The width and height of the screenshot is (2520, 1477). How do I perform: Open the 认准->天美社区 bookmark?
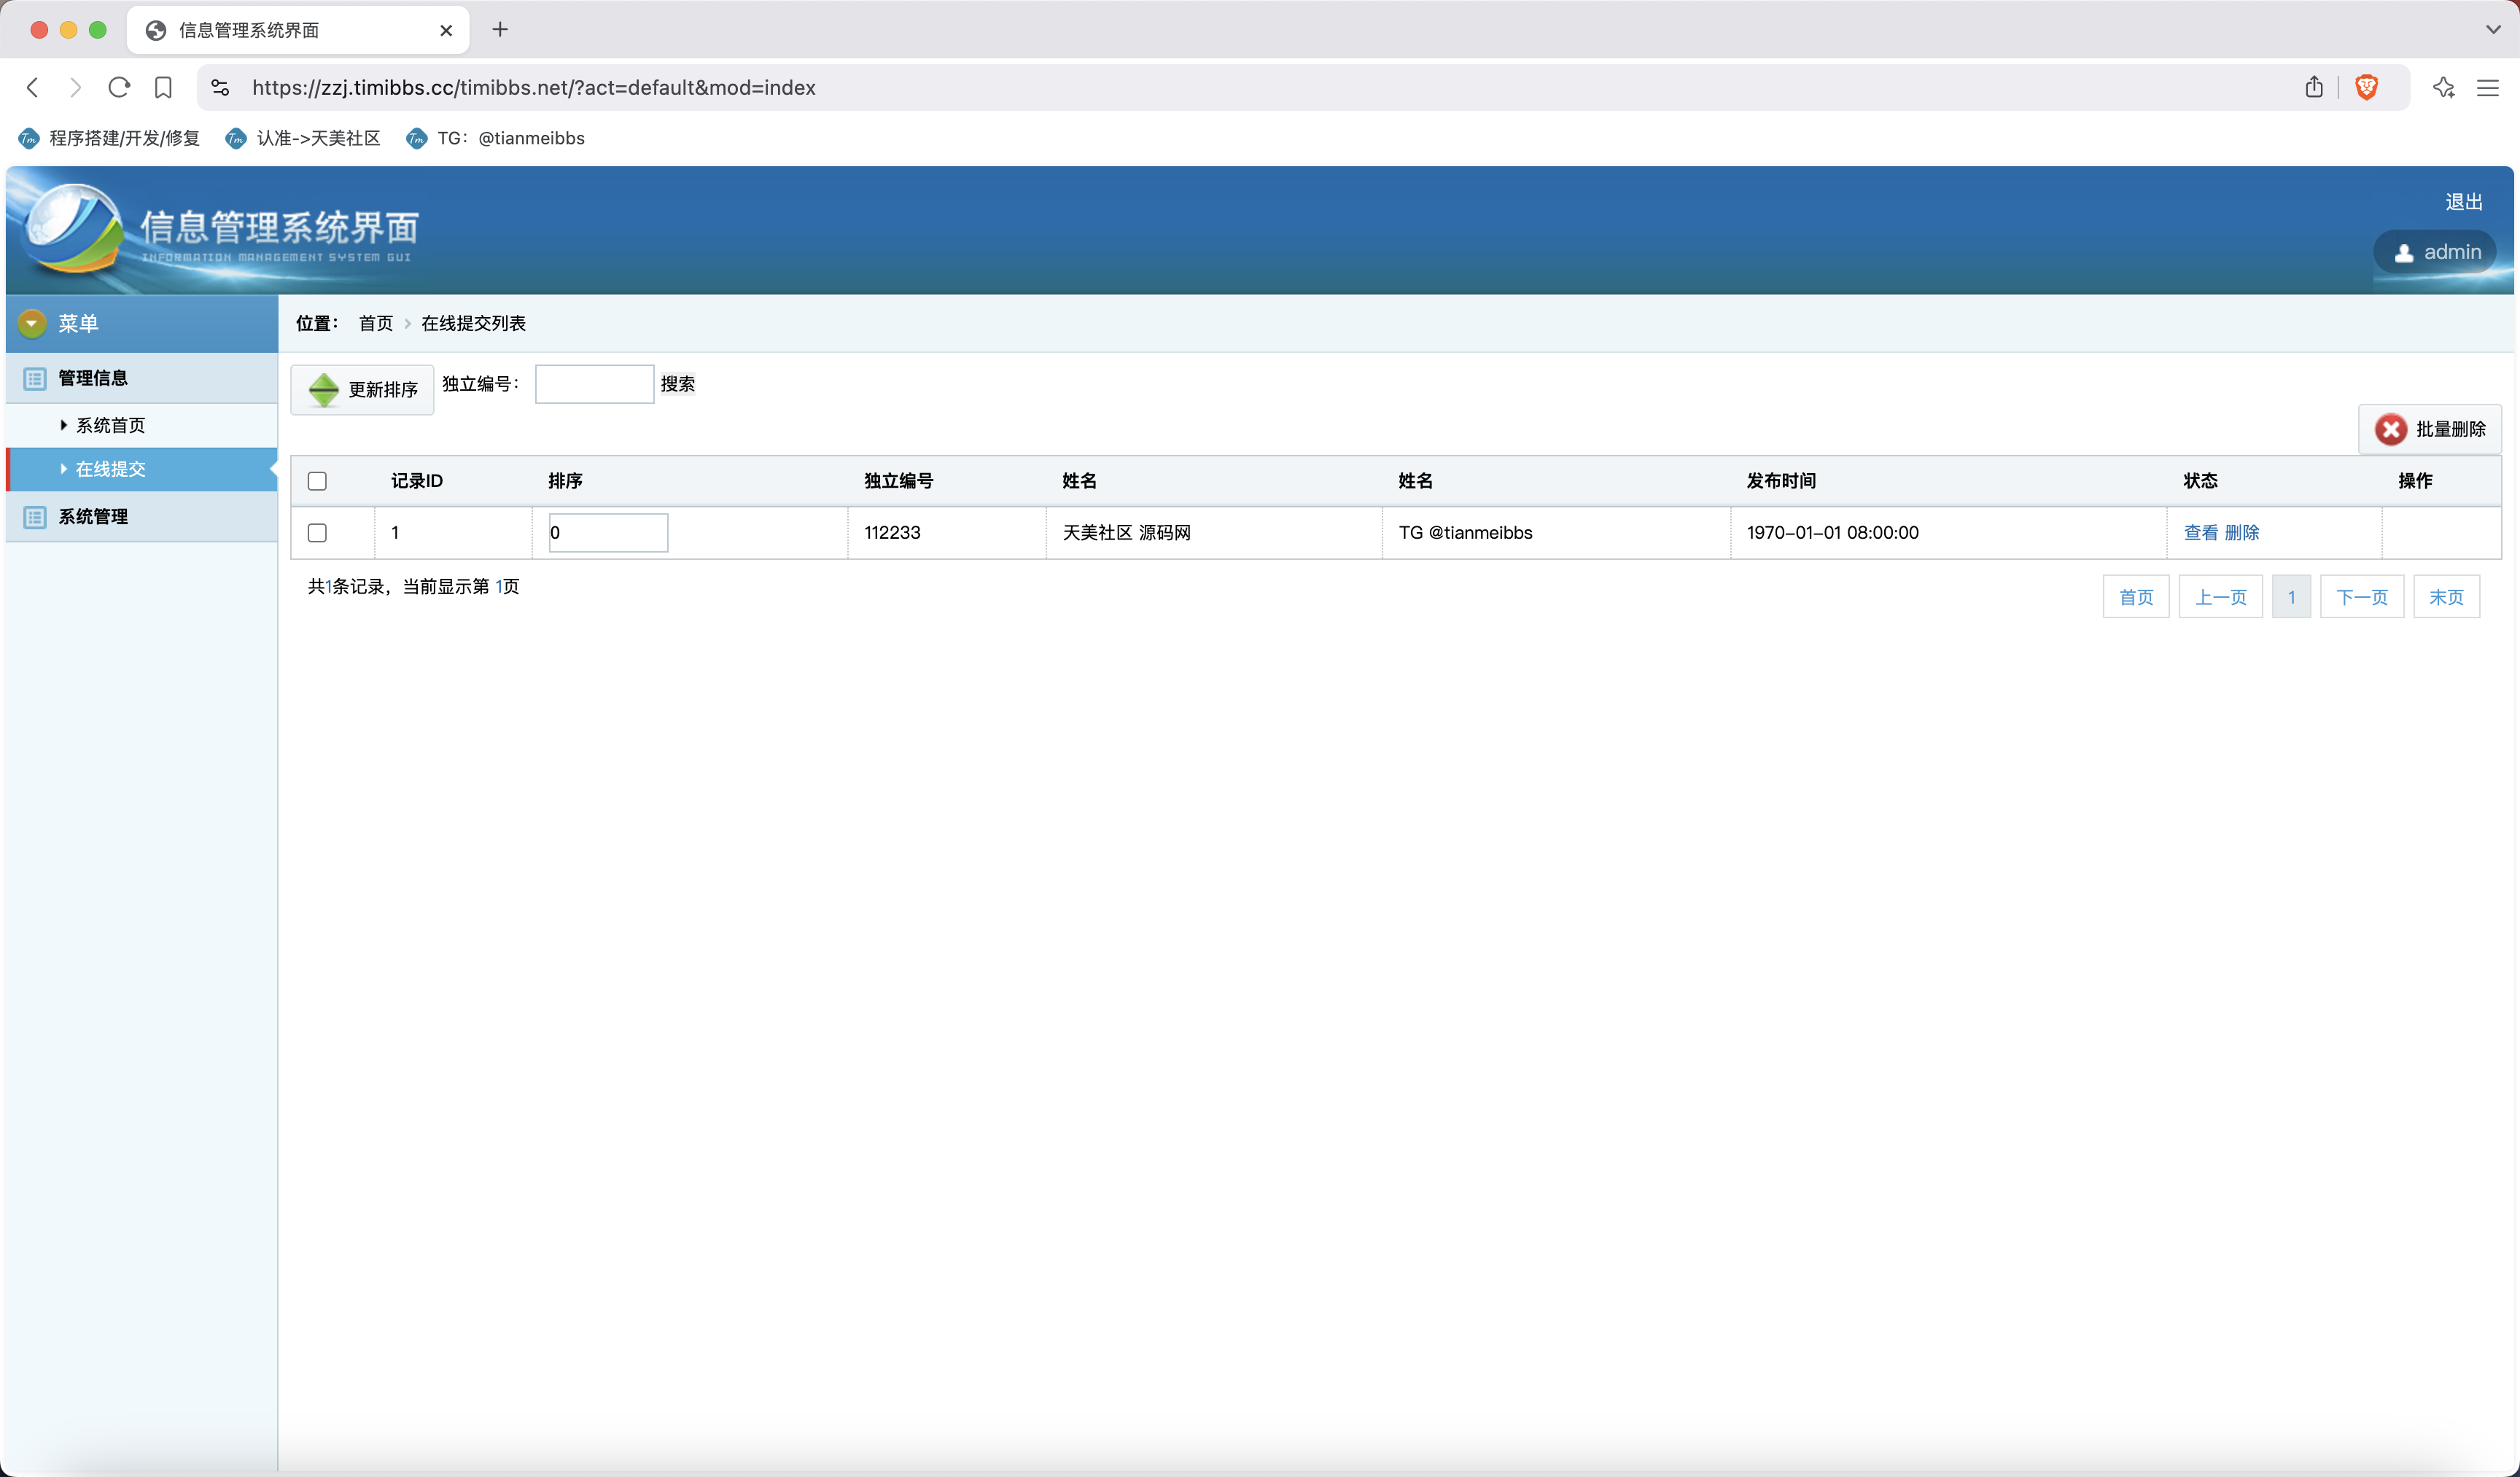pos(304,138)
